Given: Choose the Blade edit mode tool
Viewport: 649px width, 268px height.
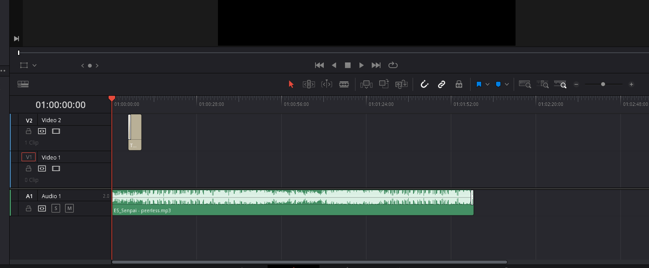Looking at the screenshot, I should (x=344, y=84).
